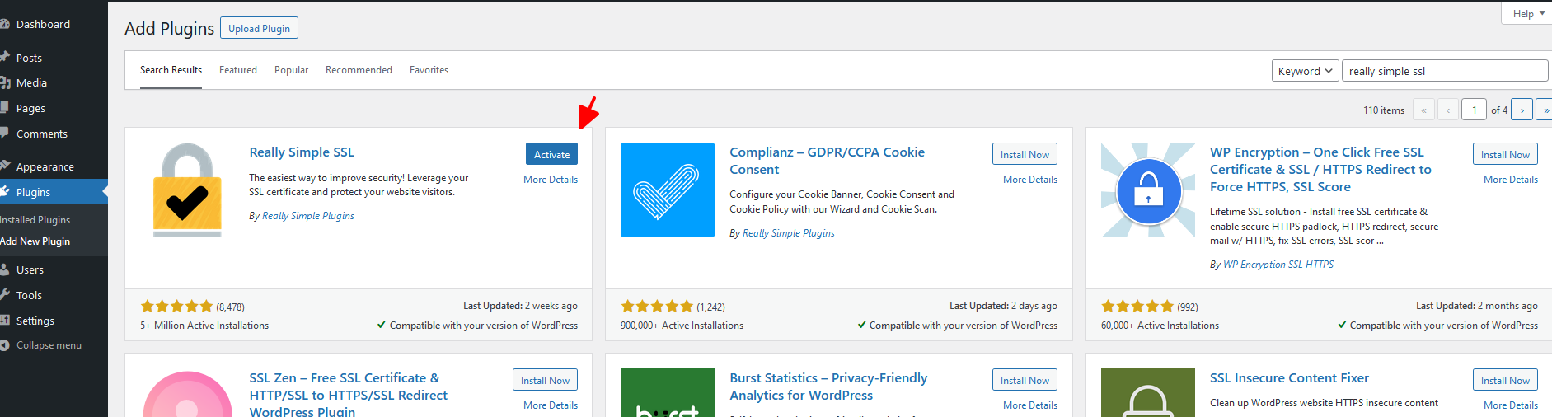Image resolution: width=1552 pixels, height=417 pixels.
Task: Install Now for SSL Insecure Content Fixer
Action: [x=1505, y=380]
